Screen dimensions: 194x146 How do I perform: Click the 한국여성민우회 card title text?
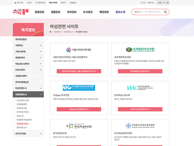pyautogui.click(x=60, y=133)
